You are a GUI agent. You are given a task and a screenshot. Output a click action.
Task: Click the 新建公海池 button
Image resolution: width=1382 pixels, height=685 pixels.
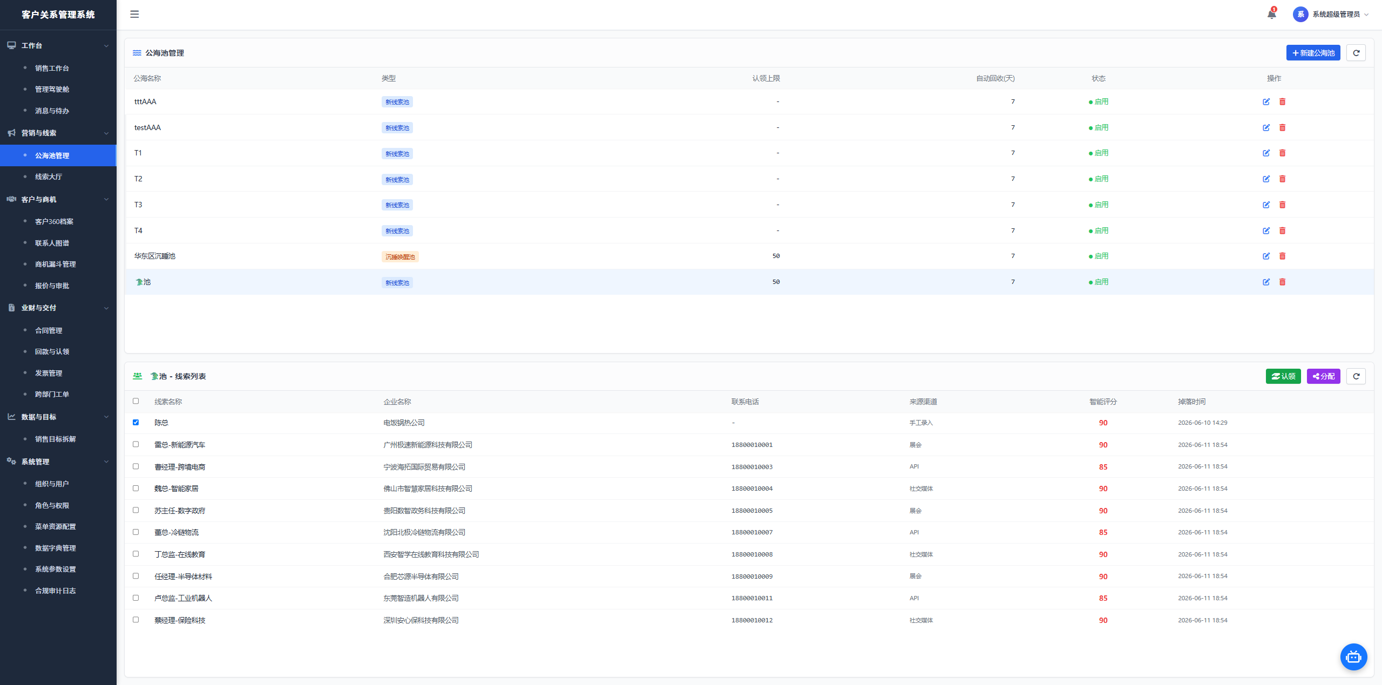click(1313, 53)
